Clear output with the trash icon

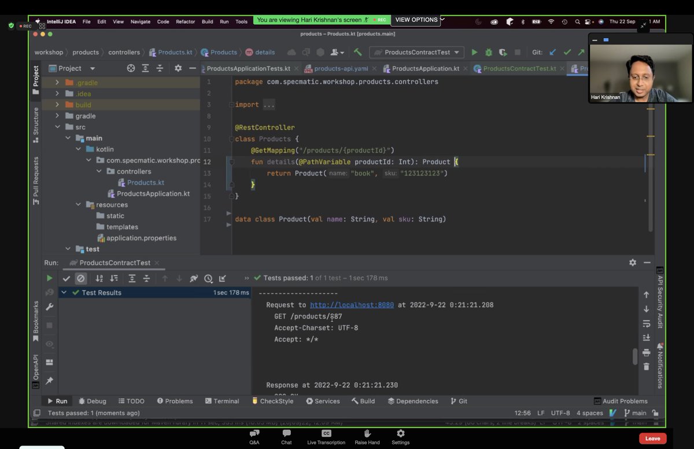646,366
